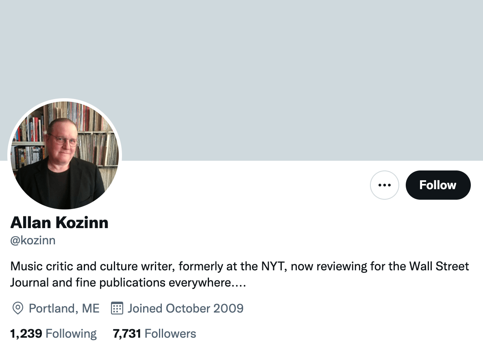Screen dimensions: 483x345
Task: Click the 7,731 followers count number
Action: click(126, 333)
